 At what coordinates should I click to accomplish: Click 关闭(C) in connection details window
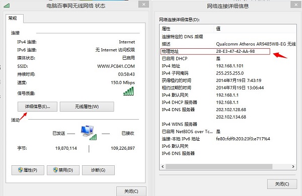(x=282, y=184)
